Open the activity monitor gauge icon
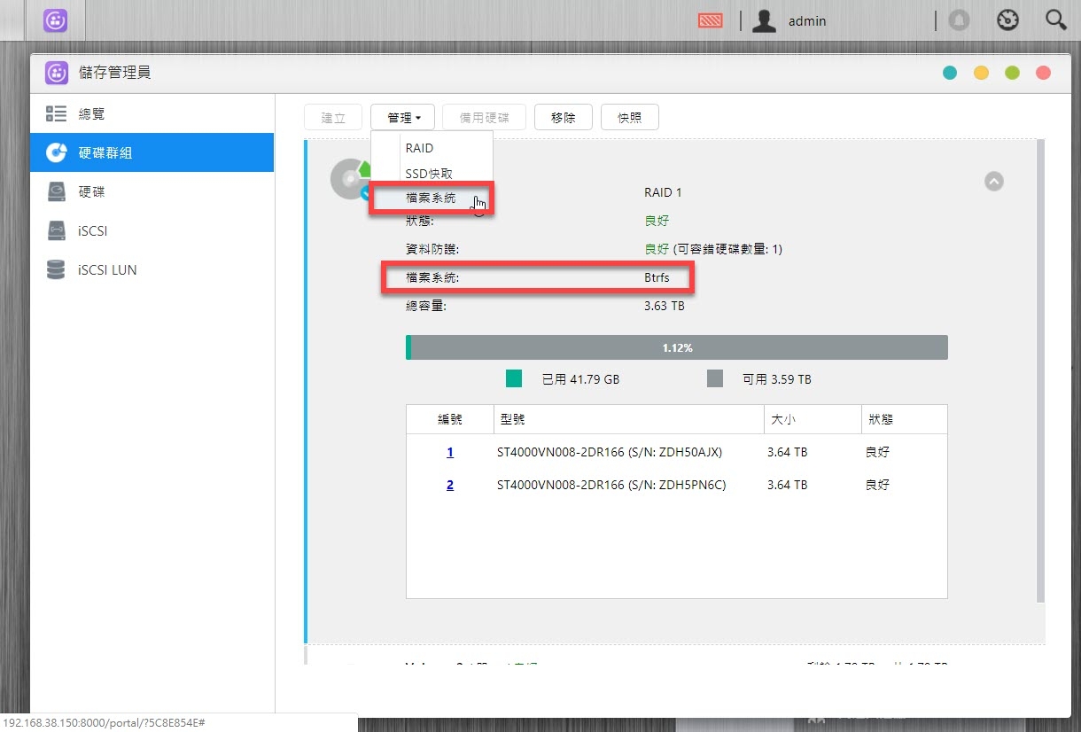Image resolution: width=1081 pixels, height=732 pixels. 1007,20
